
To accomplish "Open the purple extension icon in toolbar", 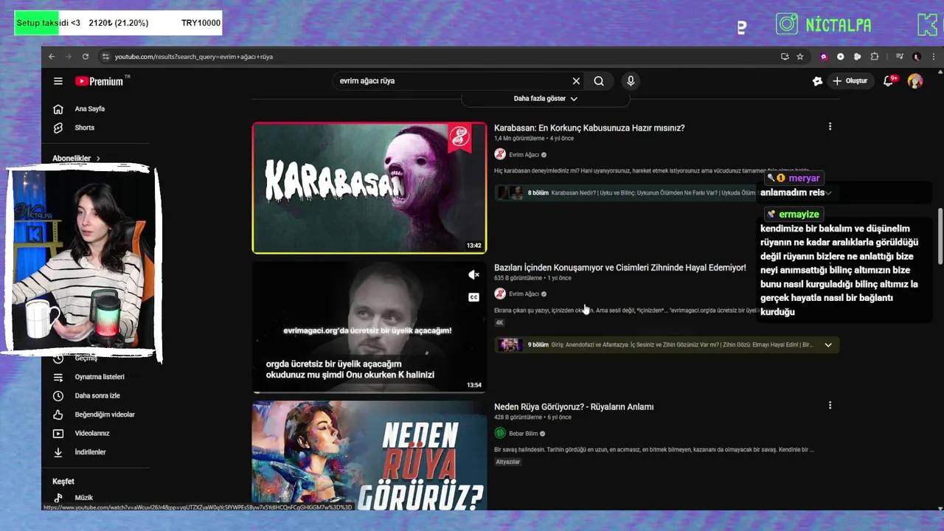I will 824,57.
